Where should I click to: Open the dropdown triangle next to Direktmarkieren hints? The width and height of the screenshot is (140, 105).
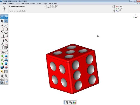click(x=57, y=6)
